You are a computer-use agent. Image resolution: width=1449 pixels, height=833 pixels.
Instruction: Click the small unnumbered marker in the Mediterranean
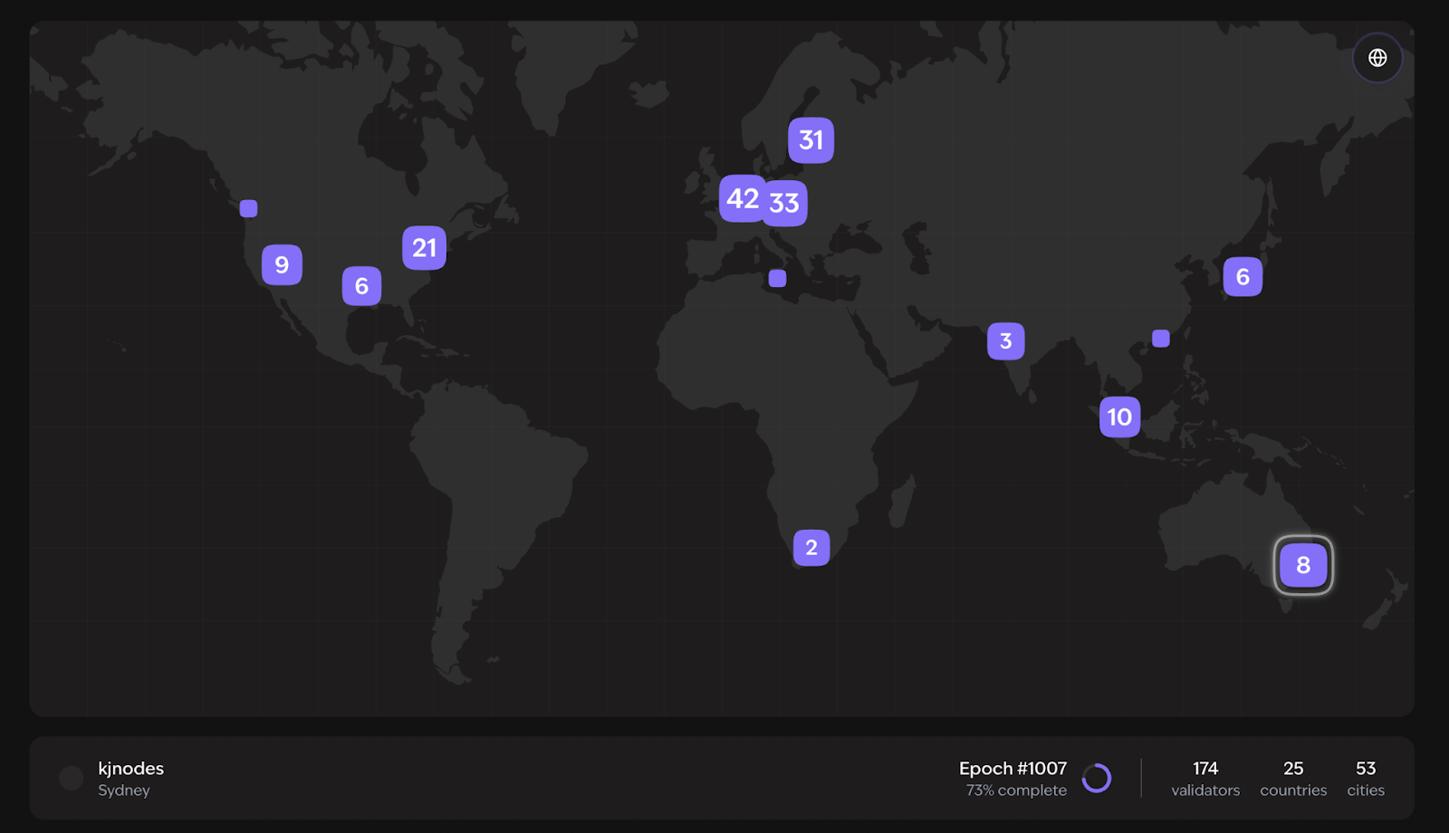pos(777,279)
